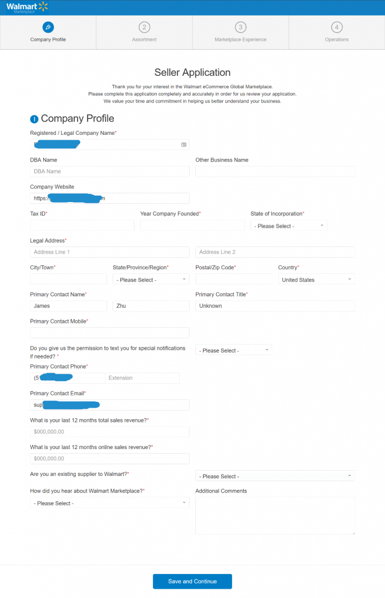
Task: Click the Save and Continue button
Action: (192, 581)
